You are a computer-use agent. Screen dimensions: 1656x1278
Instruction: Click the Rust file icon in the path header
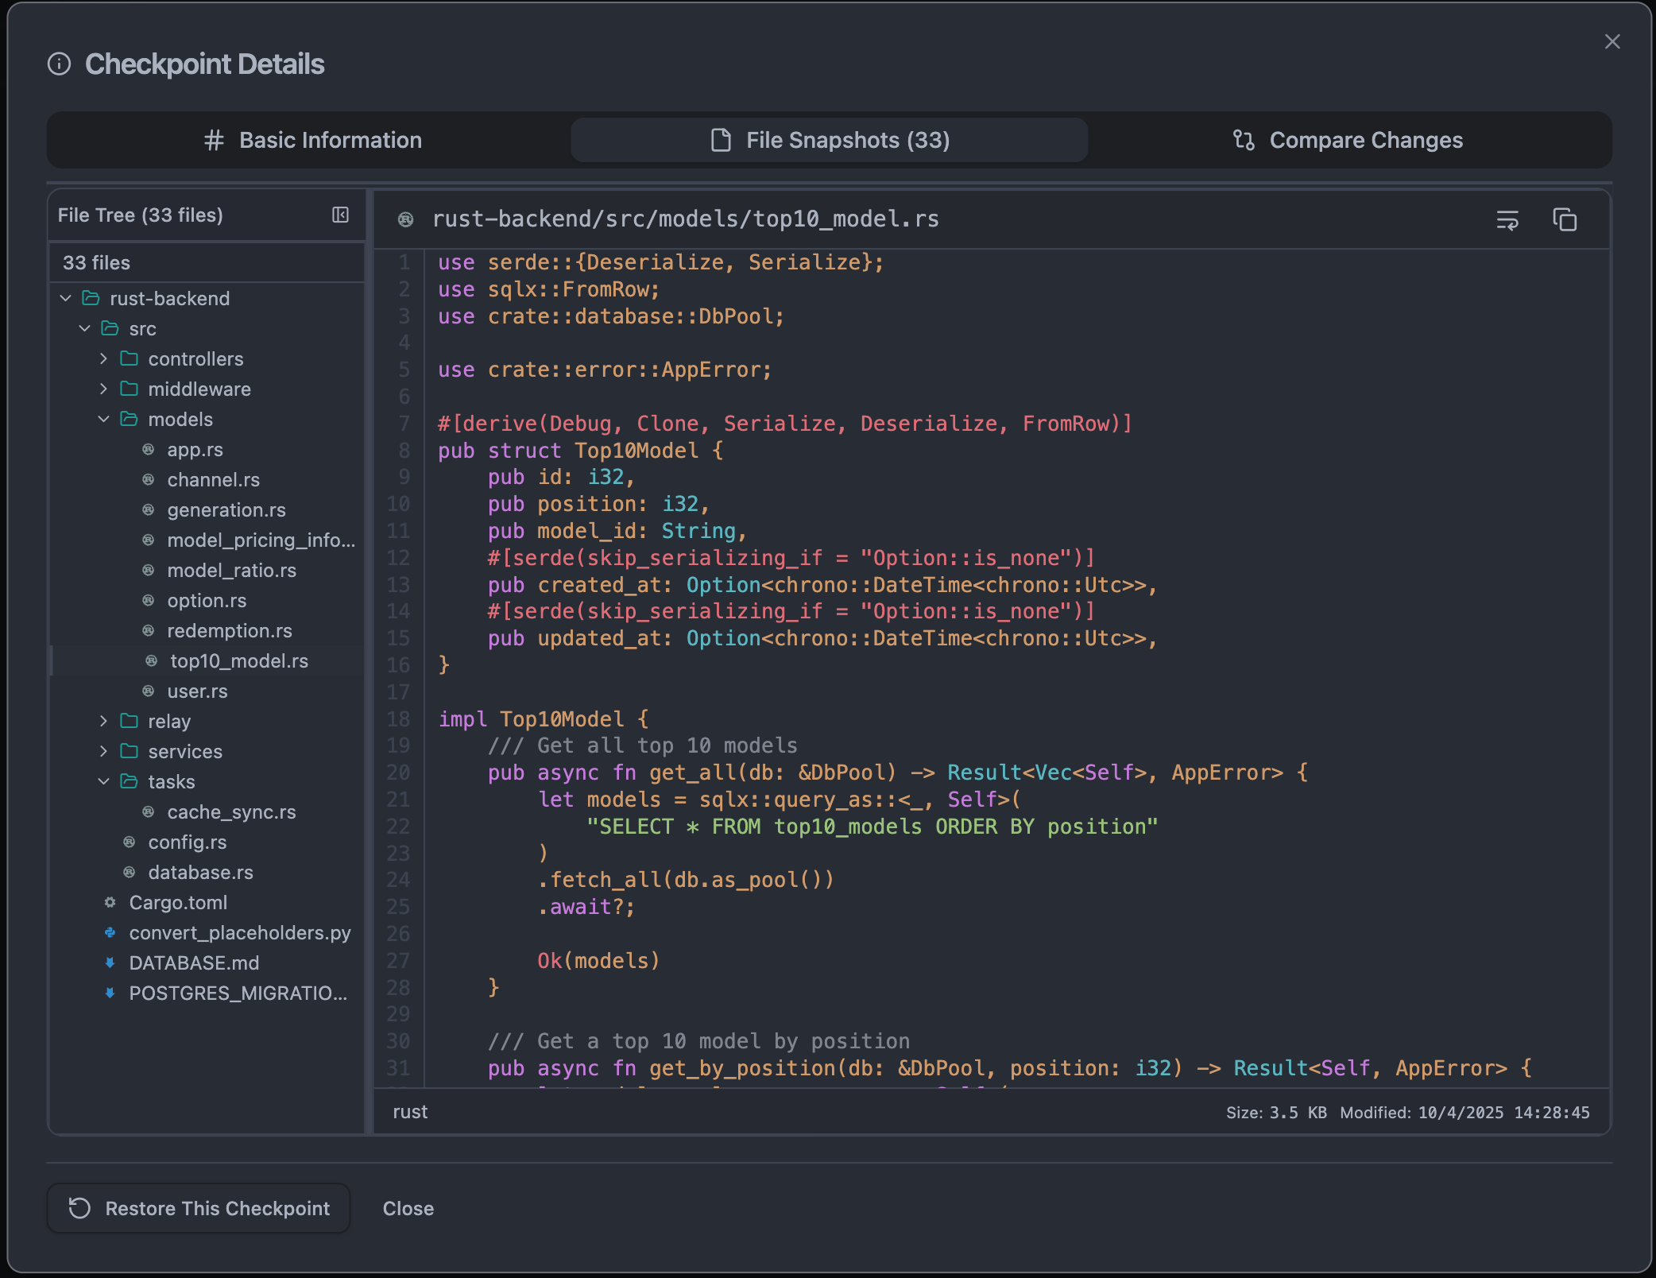405,219
